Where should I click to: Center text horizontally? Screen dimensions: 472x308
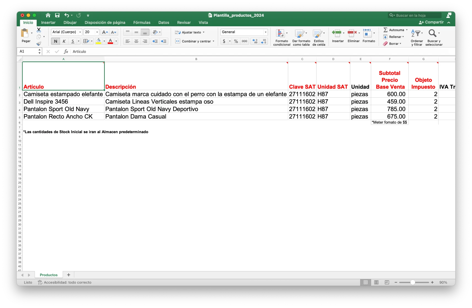136,41
